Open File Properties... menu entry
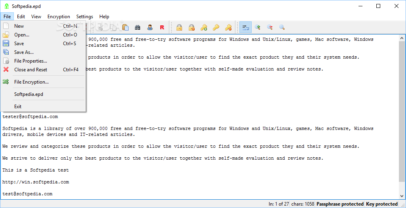 [x=43, y=61]
